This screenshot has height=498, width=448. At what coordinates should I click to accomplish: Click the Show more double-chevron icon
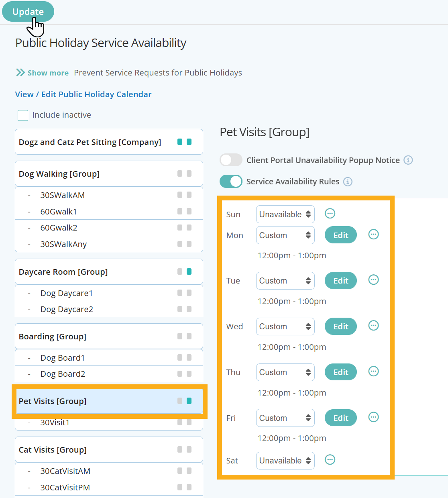point(19,72)
